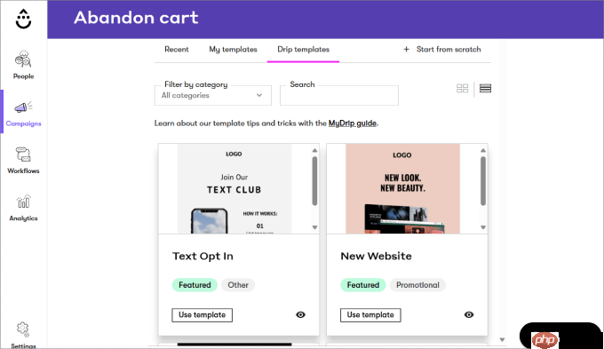Expand the Filter by category dropdown
Screen dimensions: 604x349
click(213, 95)
